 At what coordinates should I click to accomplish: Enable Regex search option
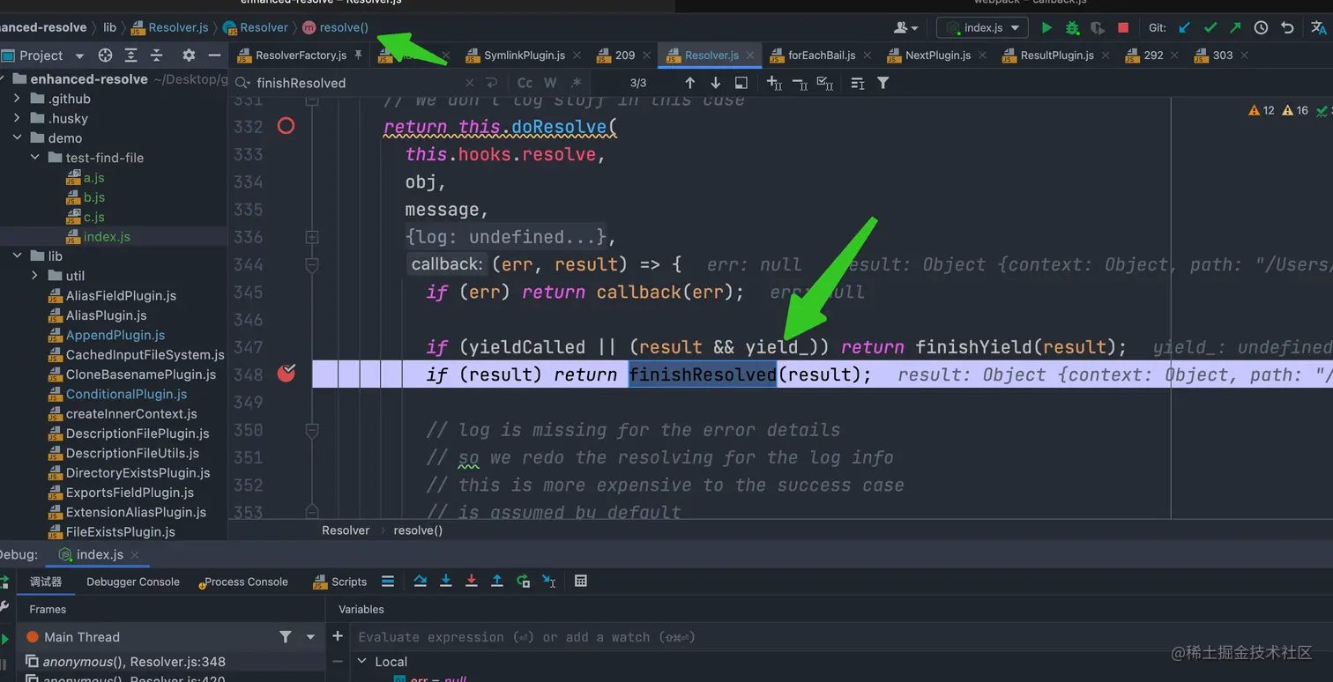[576, 83]
